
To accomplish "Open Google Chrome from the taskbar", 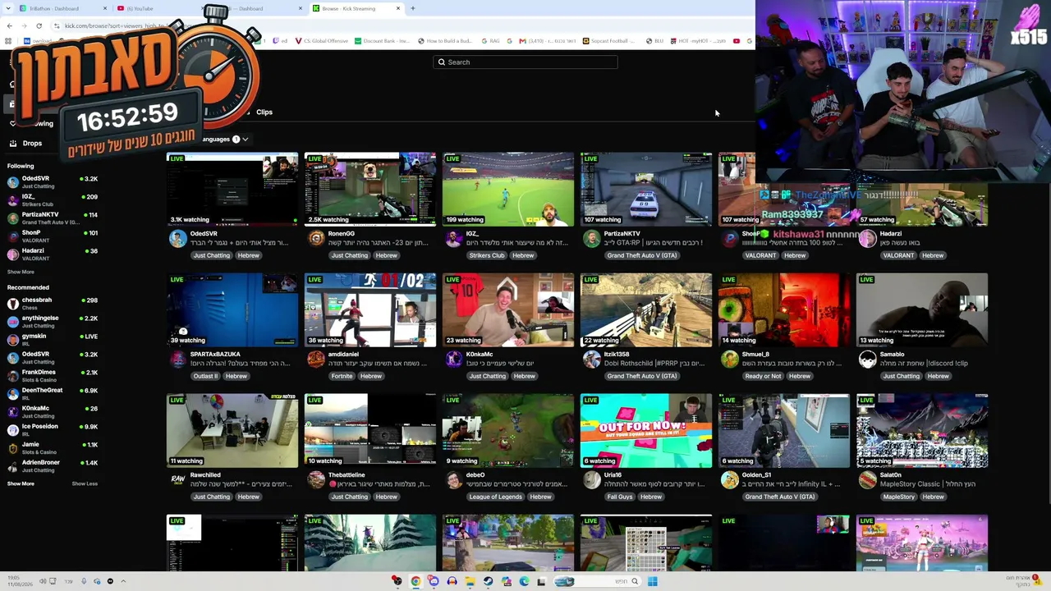I will point(415,582).
